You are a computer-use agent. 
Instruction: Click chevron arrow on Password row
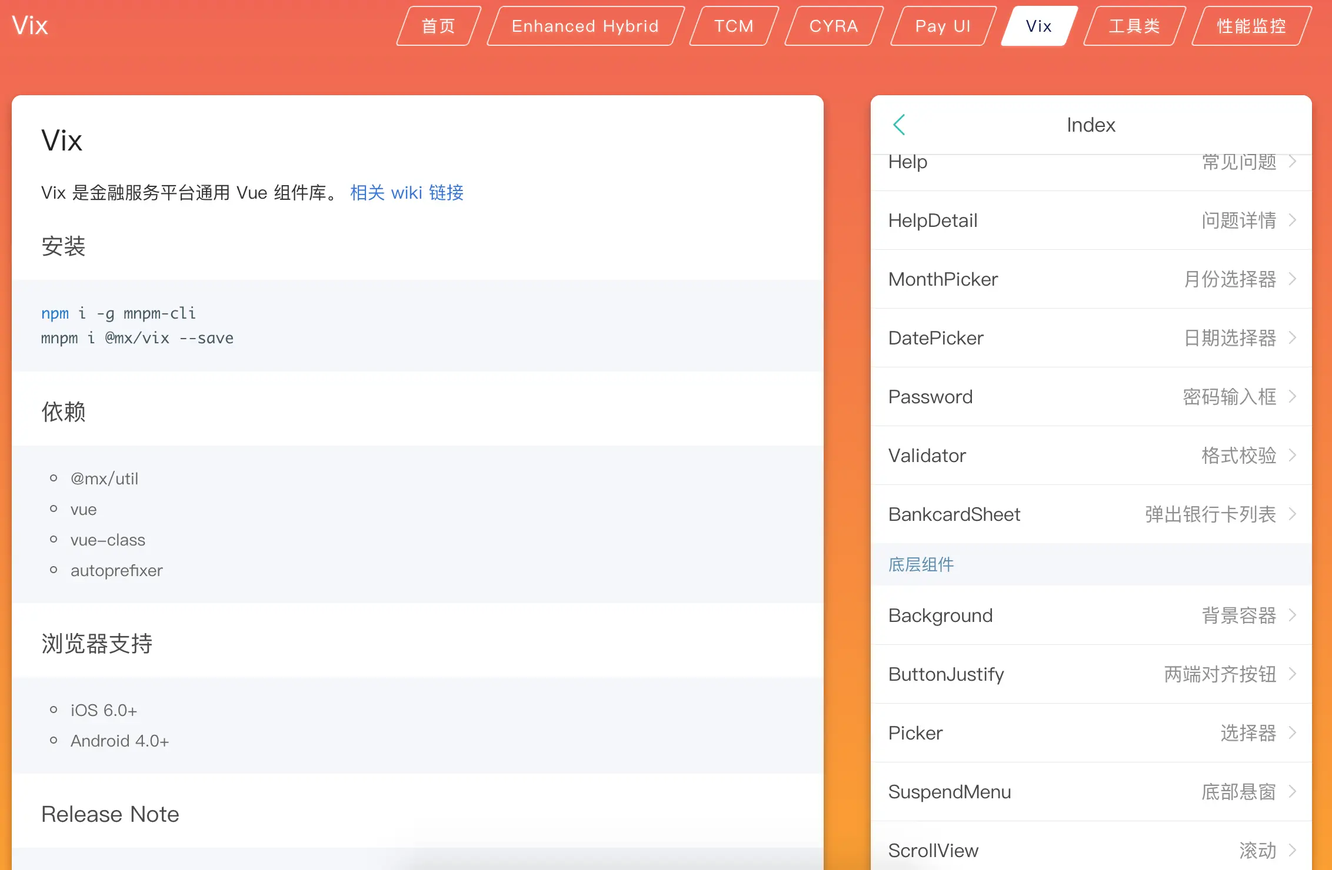tap(1293, 397)
